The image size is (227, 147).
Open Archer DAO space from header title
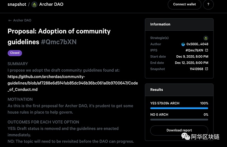(x=51, y=4)
